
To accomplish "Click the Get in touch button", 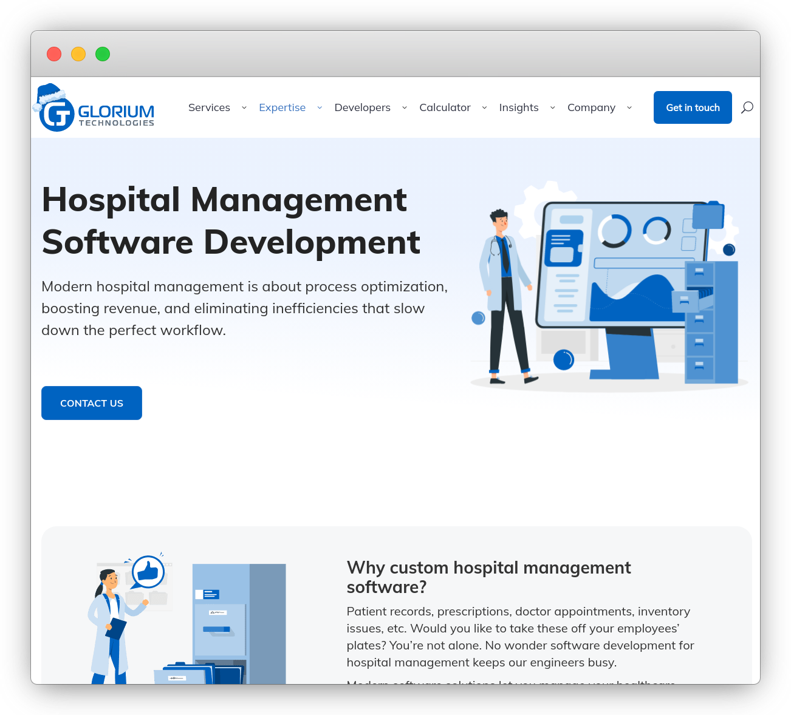I will pos(693,107).
